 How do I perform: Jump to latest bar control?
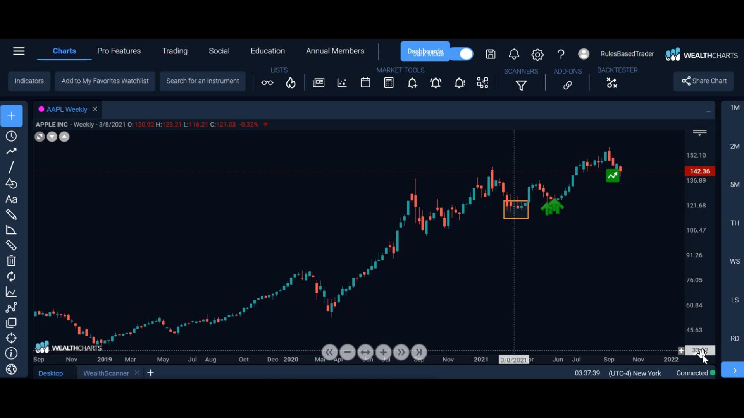(419, 352)
